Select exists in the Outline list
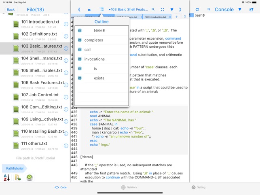The height and width of the screenshot is (195, 260). click(101, 78)
